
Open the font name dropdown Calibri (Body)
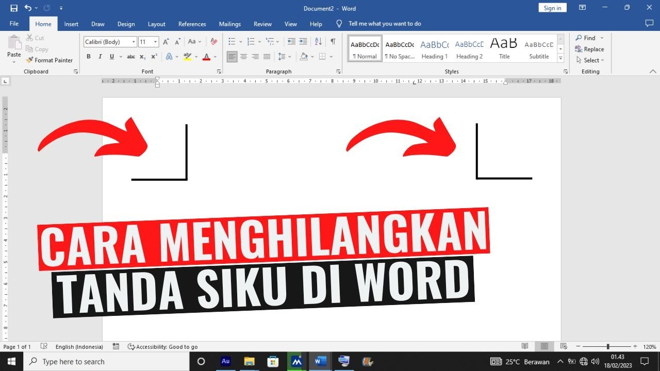coord(134,42)
